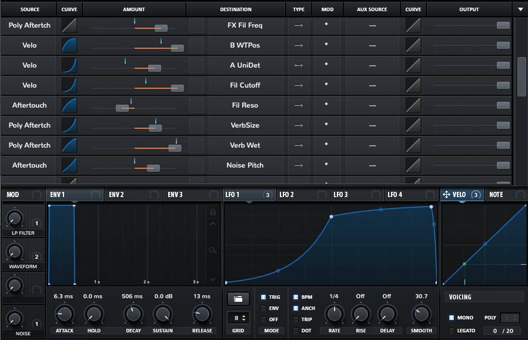
Task: Click the DESTINATION column header
Action: tap(236, 9)
